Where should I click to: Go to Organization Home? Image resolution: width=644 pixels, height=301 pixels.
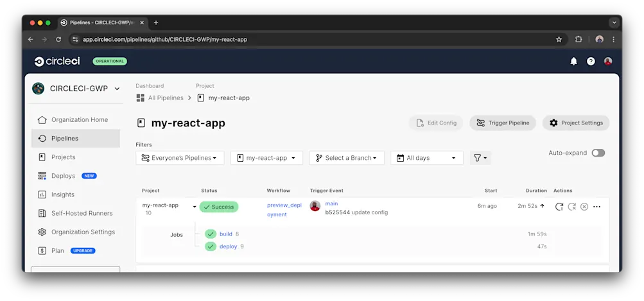coord(76,120)
